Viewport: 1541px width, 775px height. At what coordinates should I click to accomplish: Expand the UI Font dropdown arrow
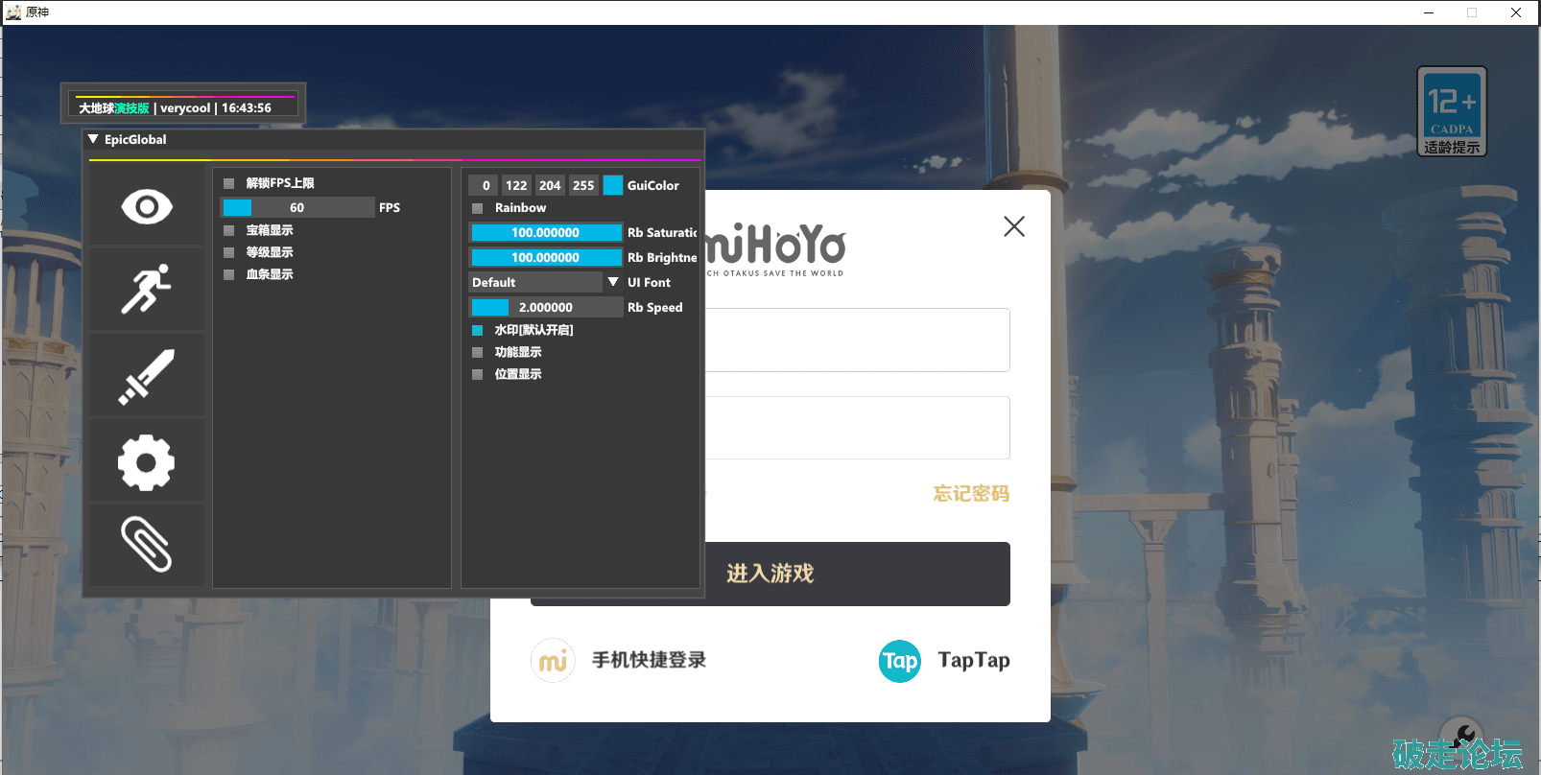[x=613, y=282]
